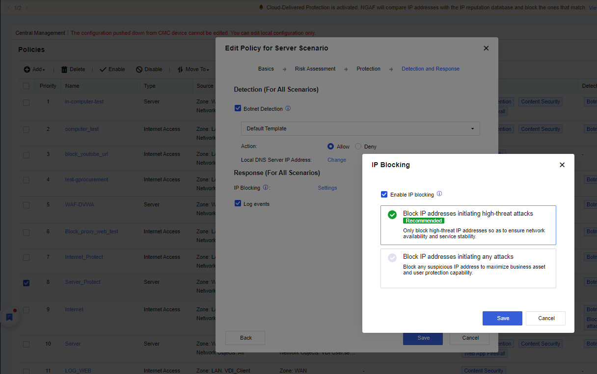Screen dimensions: 597x374
Task: Select Block IP addresses initiating high-threat attacks option
Action: (468, 225)
